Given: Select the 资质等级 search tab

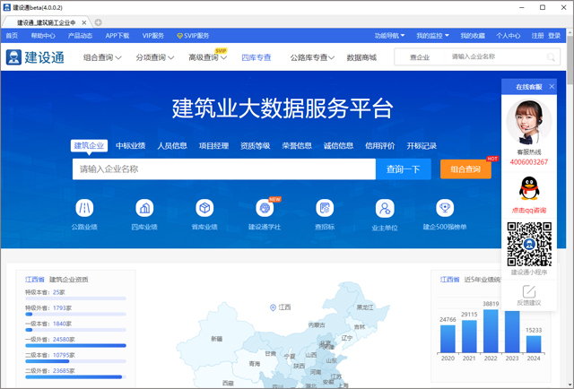Looking at the screenshot, I should [255, 145].
